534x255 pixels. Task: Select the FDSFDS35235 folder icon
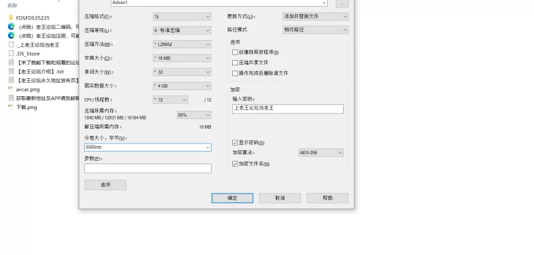click(11, 18)
